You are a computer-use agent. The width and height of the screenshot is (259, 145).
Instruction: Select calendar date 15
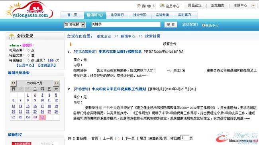click(28, 106)
